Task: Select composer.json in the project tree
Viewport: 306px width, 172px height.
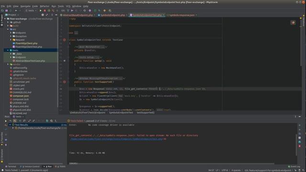Action: (21, 96)
